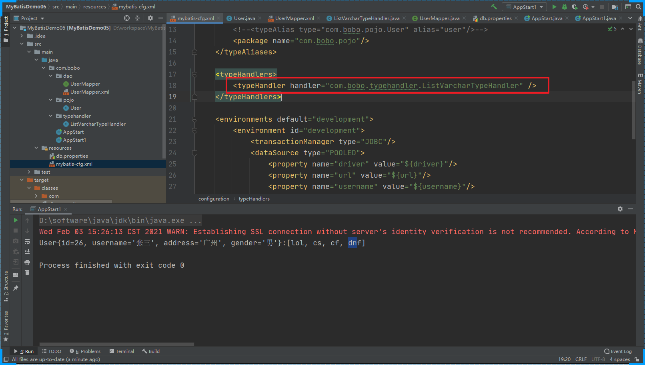Open the Maven tool window
The image size is (645, 365).
pos(640,84)
